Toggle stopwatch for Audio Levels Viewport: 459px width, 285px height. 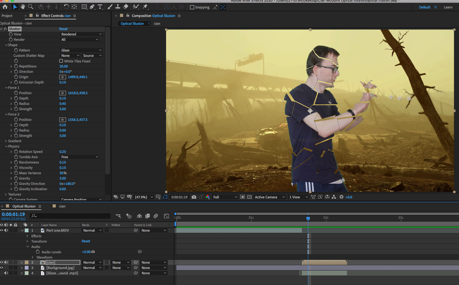click(38, 252)
